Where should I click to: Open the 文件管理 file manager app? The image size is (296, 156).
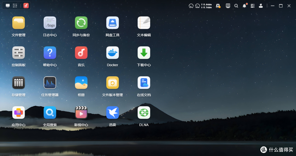pos(19,23)
